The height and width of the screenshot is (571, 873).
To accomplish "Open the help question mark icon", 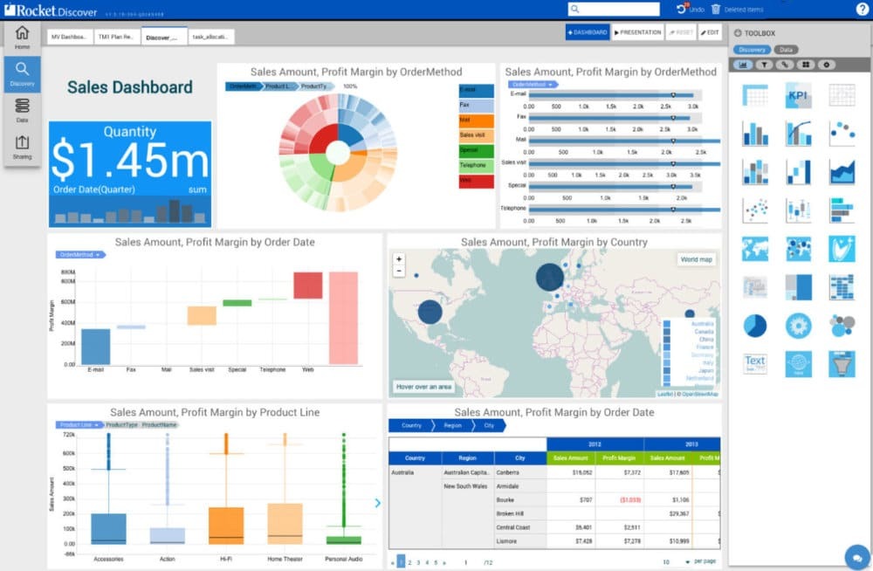I will pos(862,9).
